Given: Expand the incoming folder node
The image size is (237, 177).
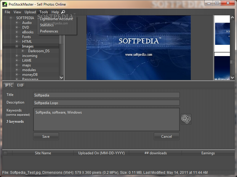Looking at the screenshot, I should tap(17, 55).
